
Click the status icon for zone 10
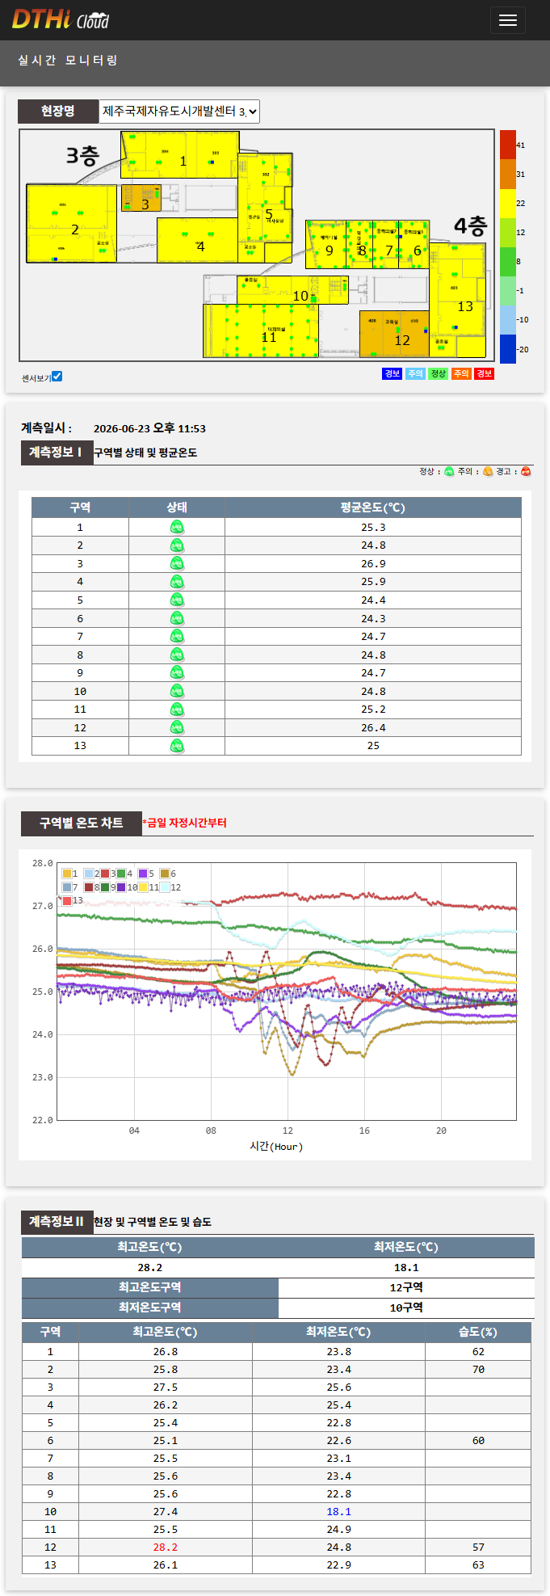[177, 691]
